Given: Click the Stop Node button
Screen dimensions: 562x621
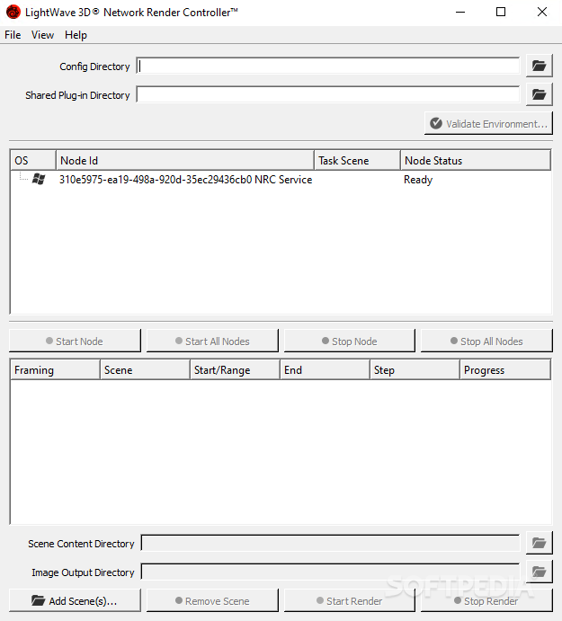Looking at the screenshot, I should [x=350, y=341].
